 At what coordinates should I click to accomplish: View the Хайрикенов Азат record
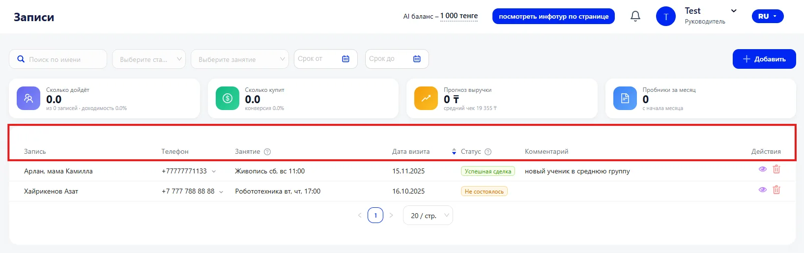click(x=763, y=190)
